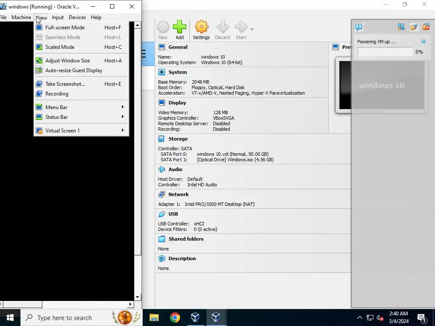
Task: Click the Full-screen Mode icon
Action: 39,28
